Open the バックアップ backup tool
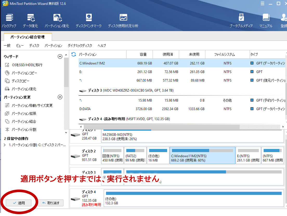 click(x=9, y=21)
